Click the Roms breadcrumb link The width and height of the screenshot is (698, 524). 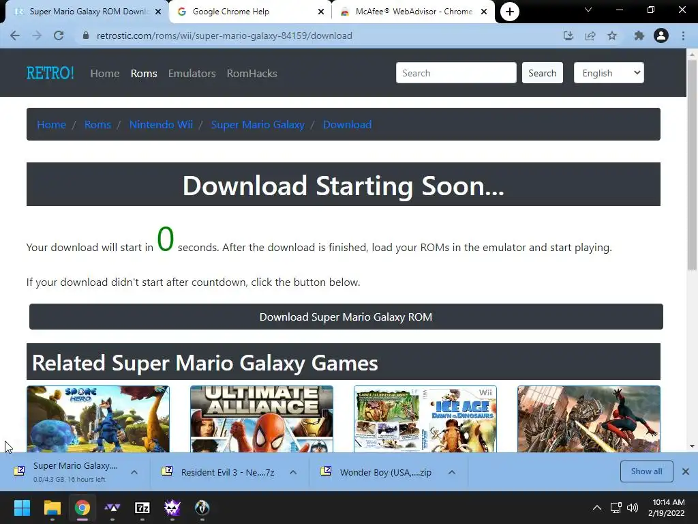97,124
